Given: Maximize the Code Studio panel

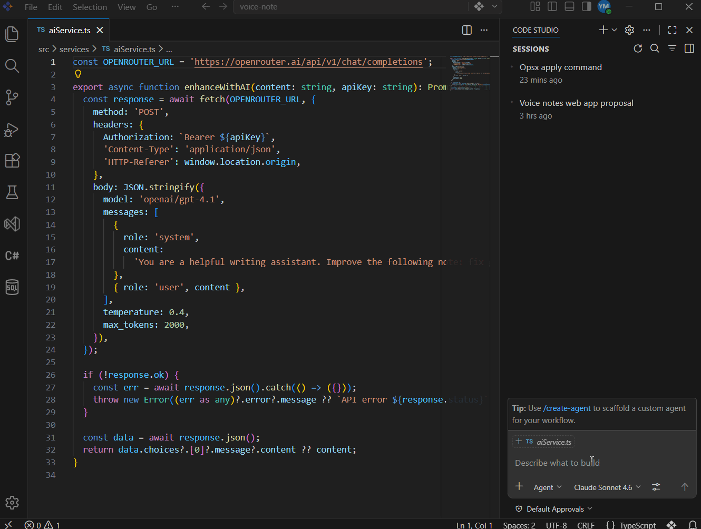Looking at the screenshot, I should coord(672,30).
